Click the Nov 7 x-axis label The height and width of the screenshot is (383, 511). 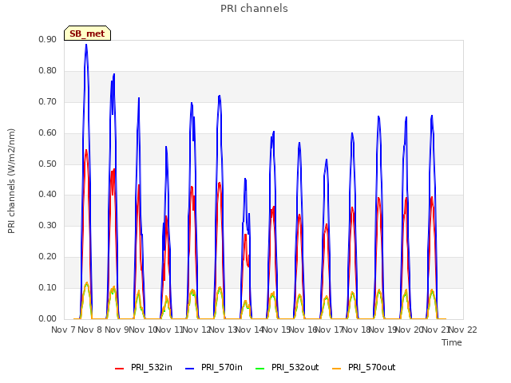63,330
